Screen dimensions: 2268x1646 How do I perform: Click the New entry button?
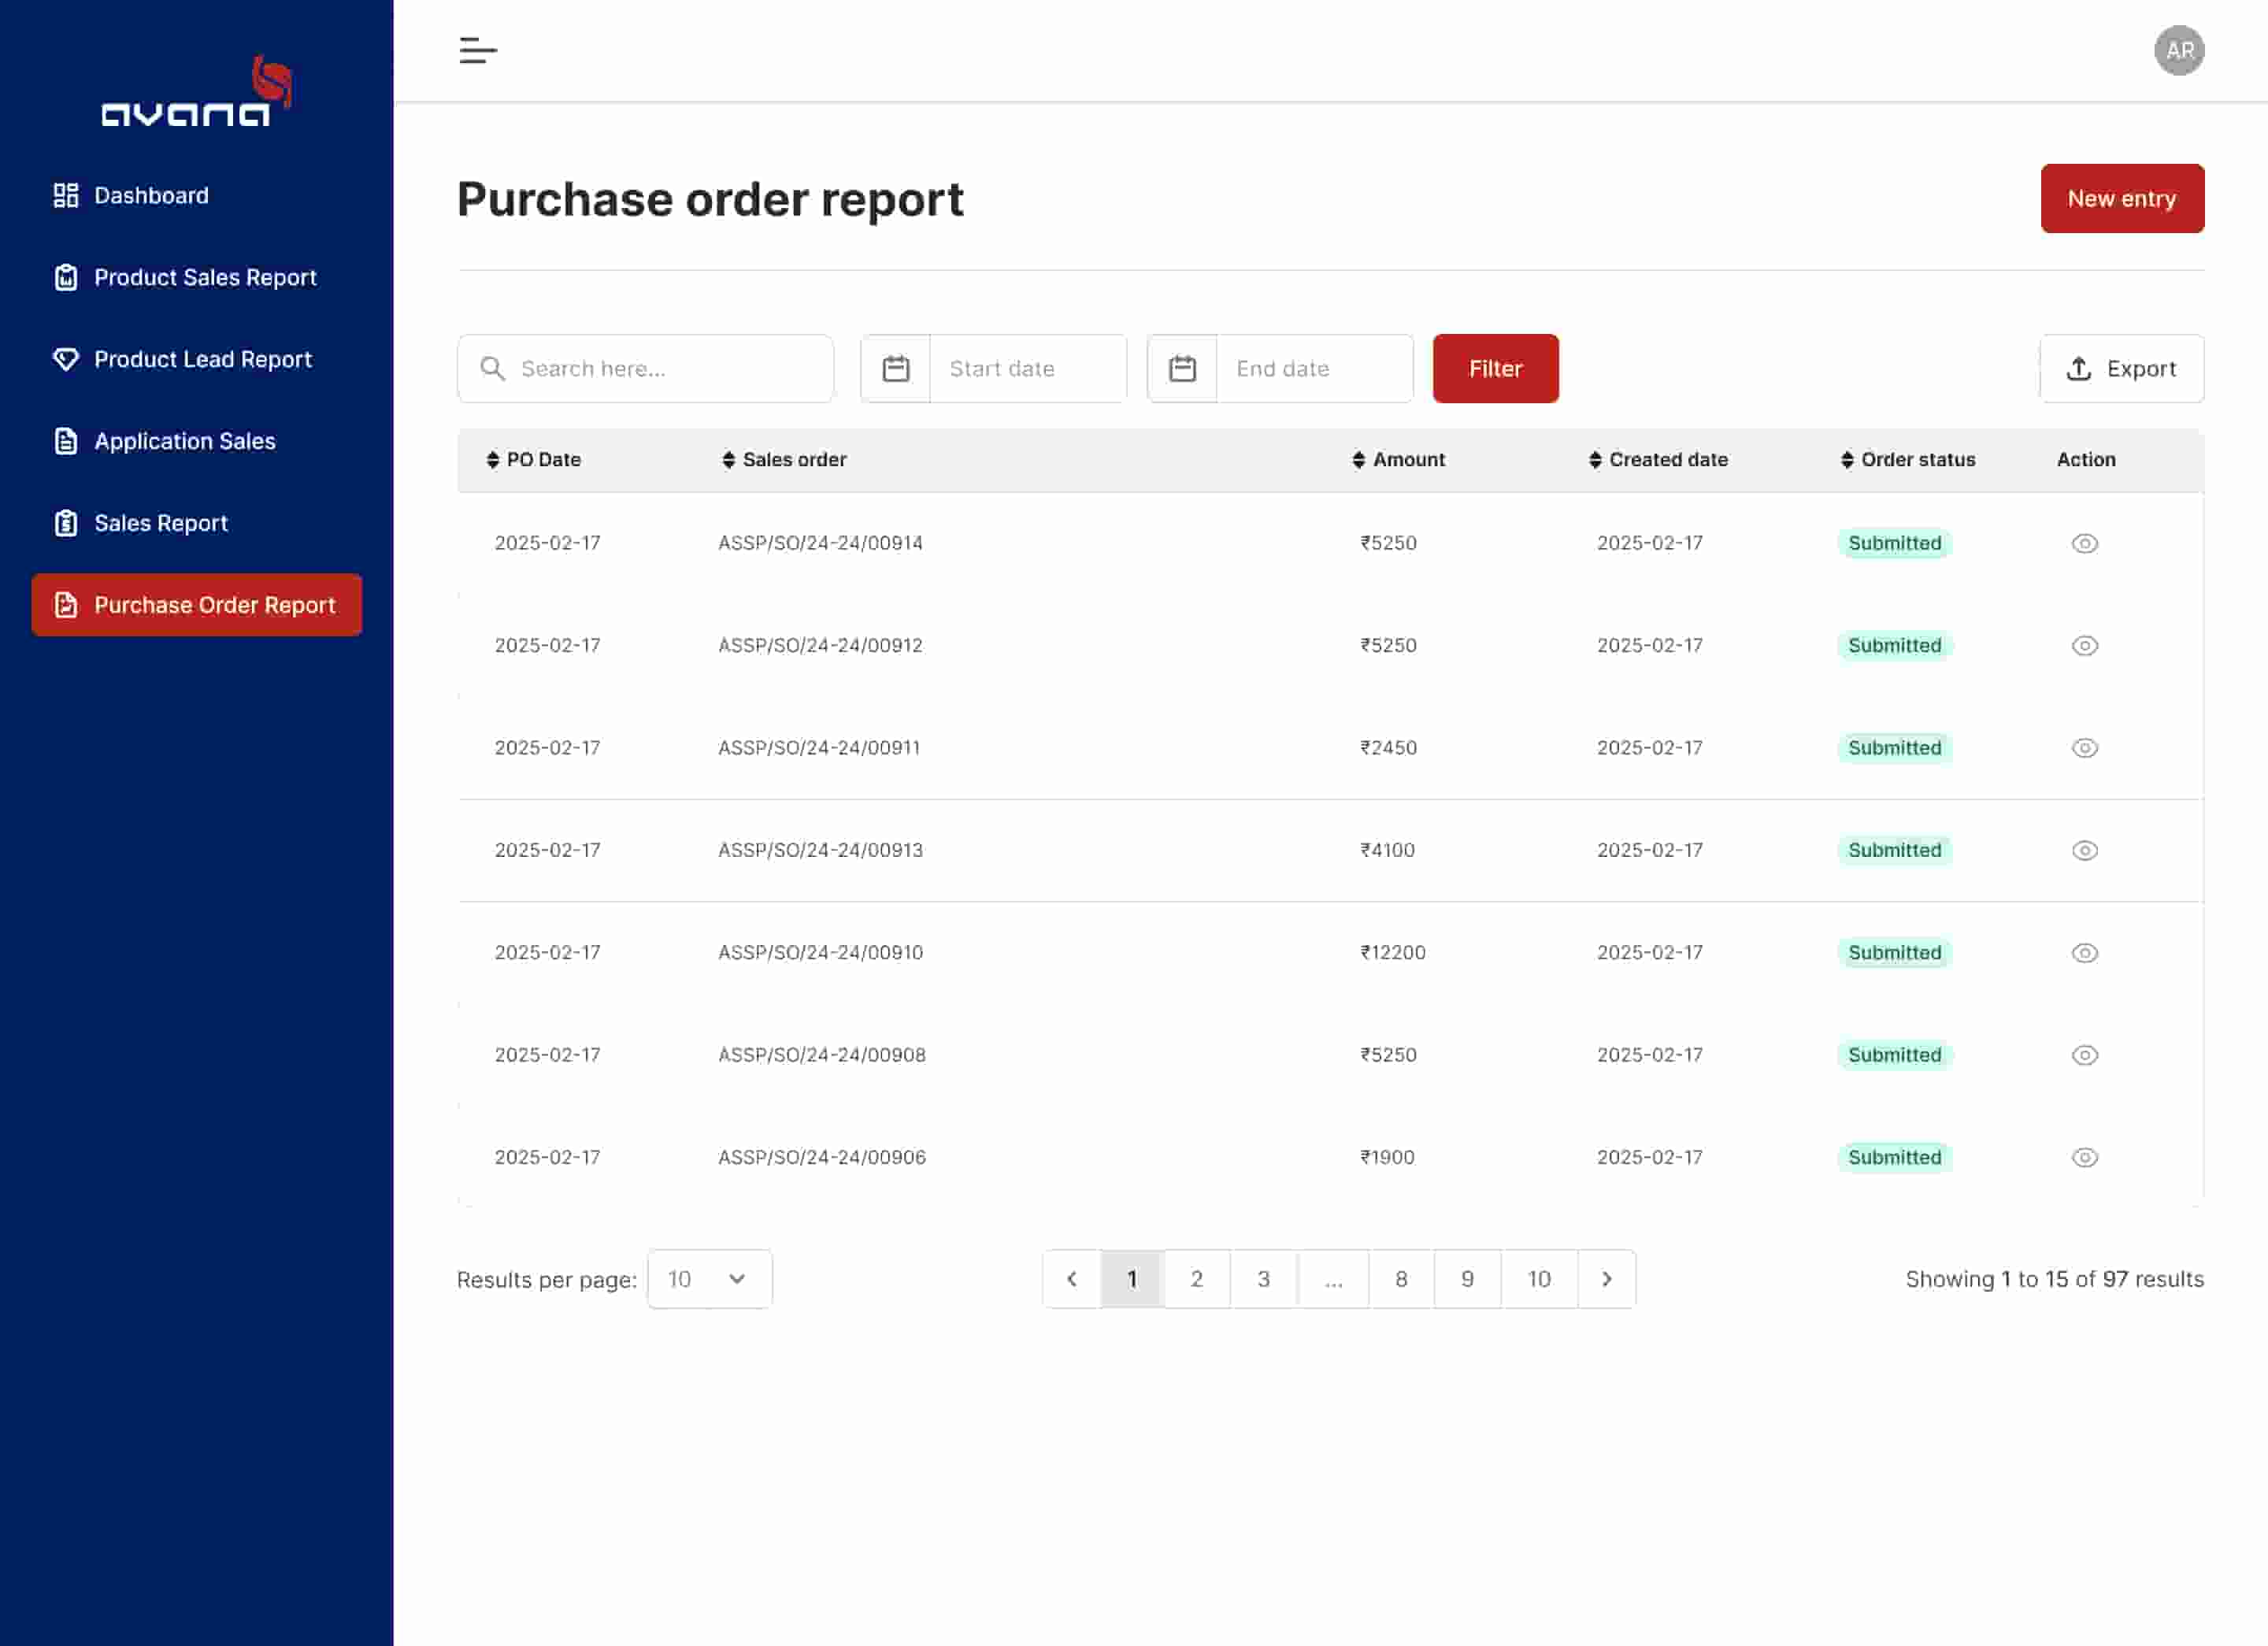pyautogui.click(x=2121, y=199)
